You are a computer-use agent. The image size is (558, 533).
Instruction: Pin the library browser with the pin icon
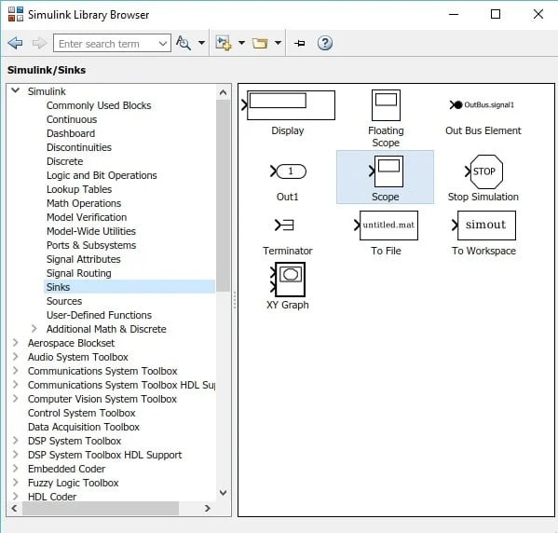(x=300, y=44)
